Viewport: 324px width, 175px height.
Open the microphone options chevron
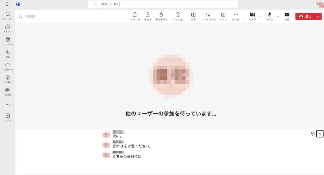(x=278, y=16)
